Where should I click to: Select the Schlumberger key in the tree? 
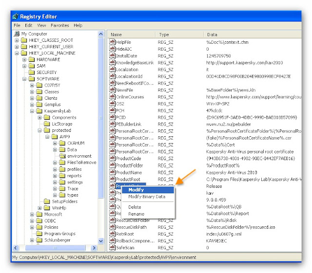58,240
